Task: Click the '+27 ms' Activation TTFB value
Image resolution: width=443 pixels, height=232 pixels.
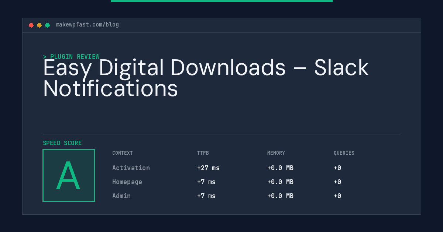Action: point(208,168)
